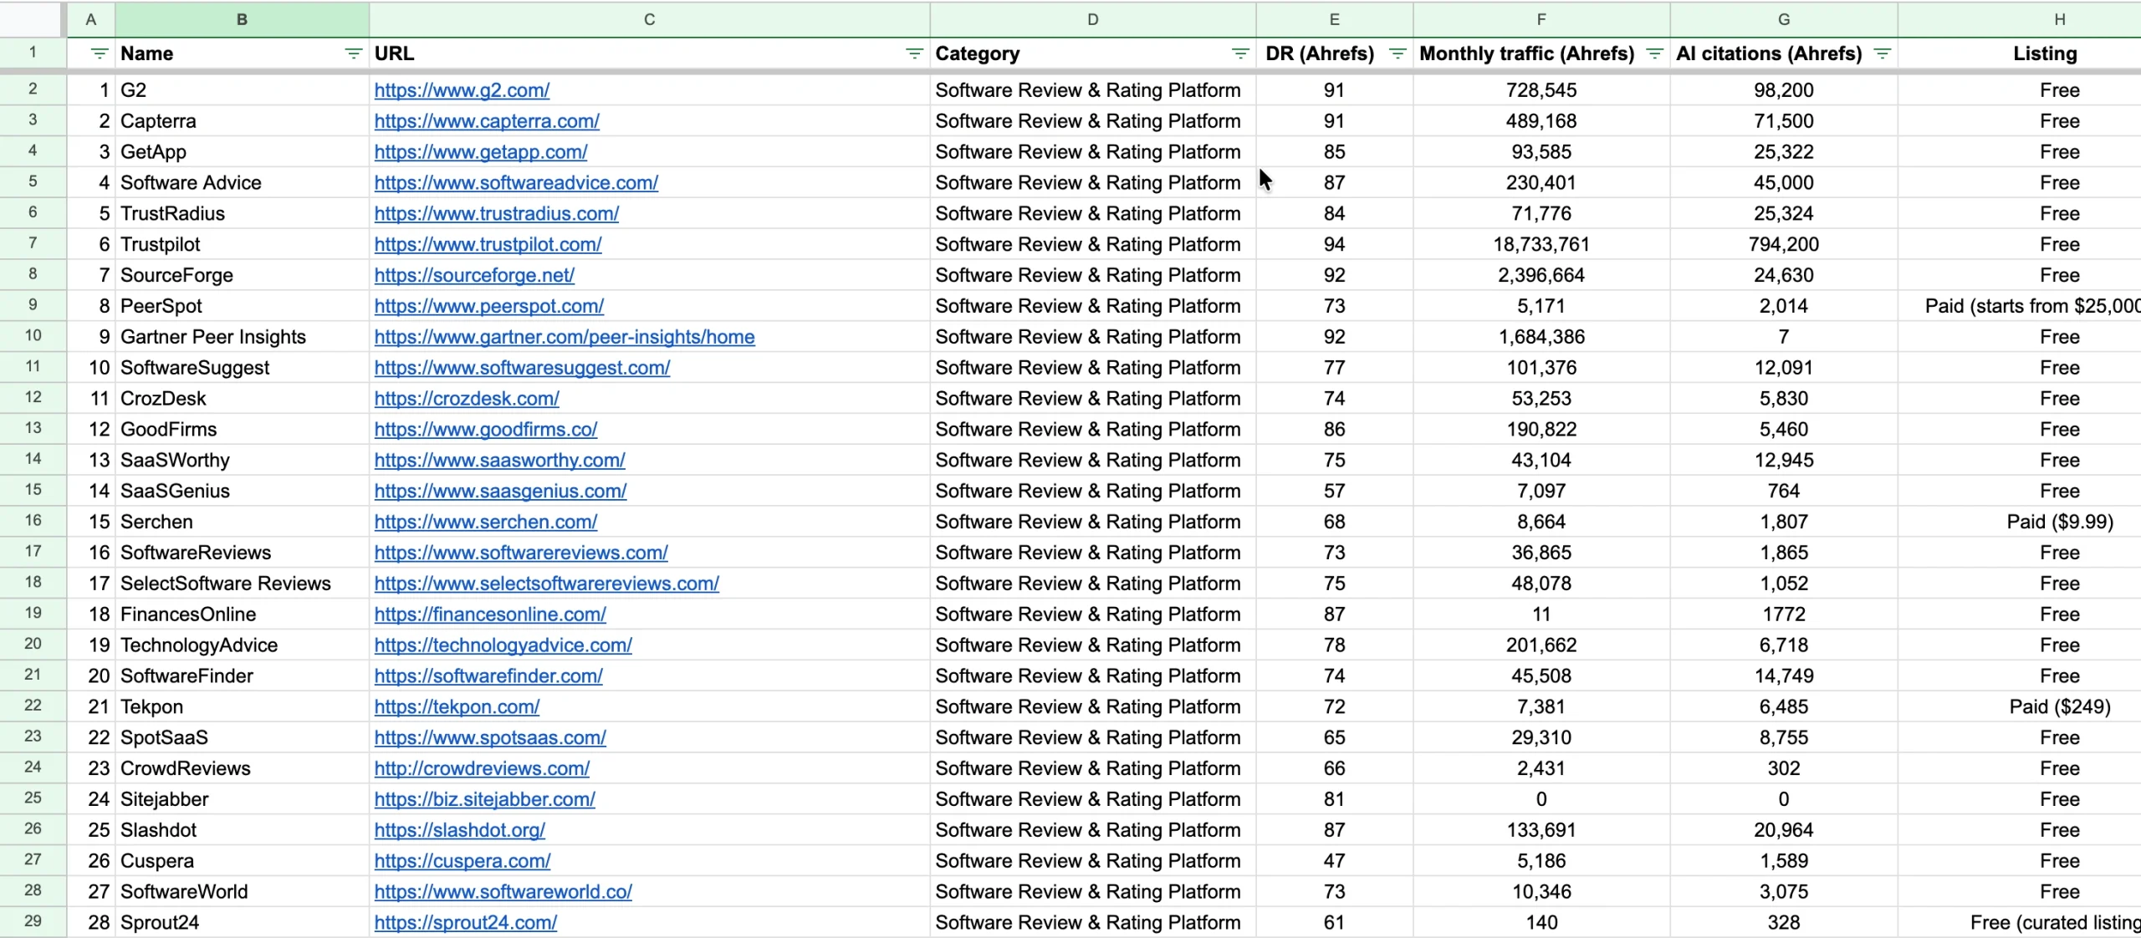Select TechnologyAdvice name cell
The width and height of the screenshot is (2141, 938).
[x=242, y=645]
